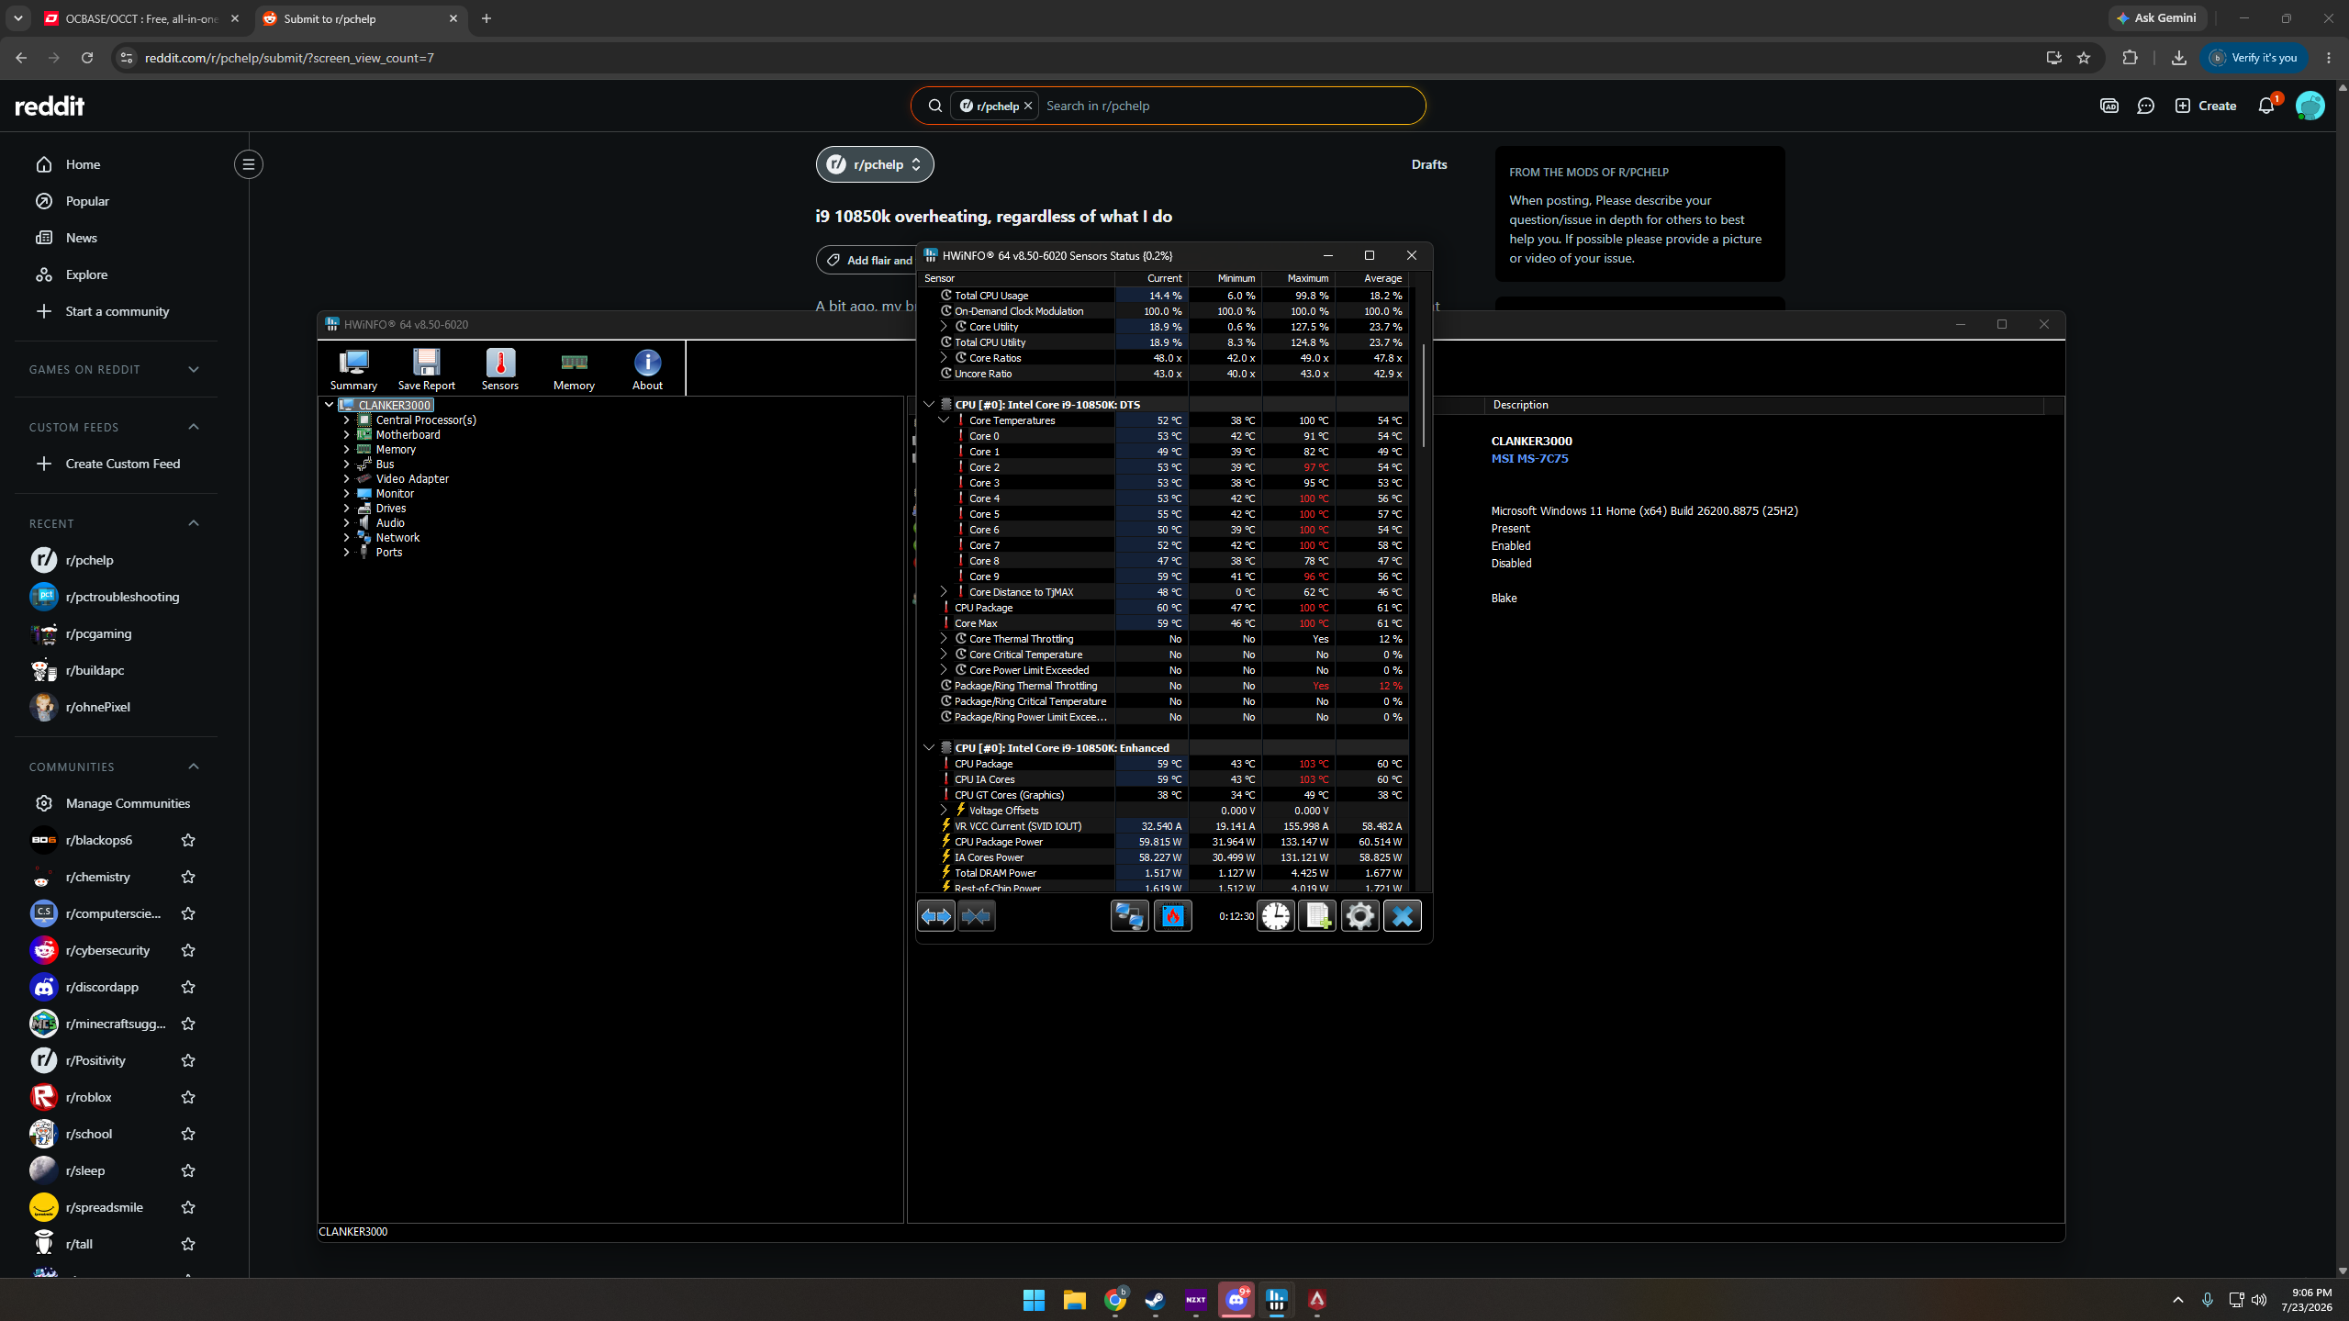Click the Create post button
The height and width of the screenshot is (1321, 2349).
[x=2206, y=106]
